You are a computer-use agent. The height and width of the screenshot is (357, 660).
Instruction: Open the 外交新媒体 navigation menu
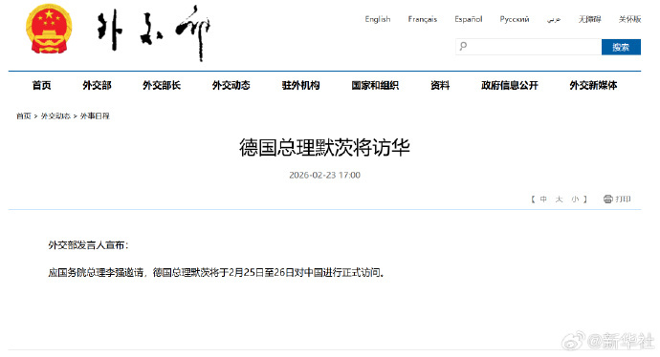[x=593, y=85]
